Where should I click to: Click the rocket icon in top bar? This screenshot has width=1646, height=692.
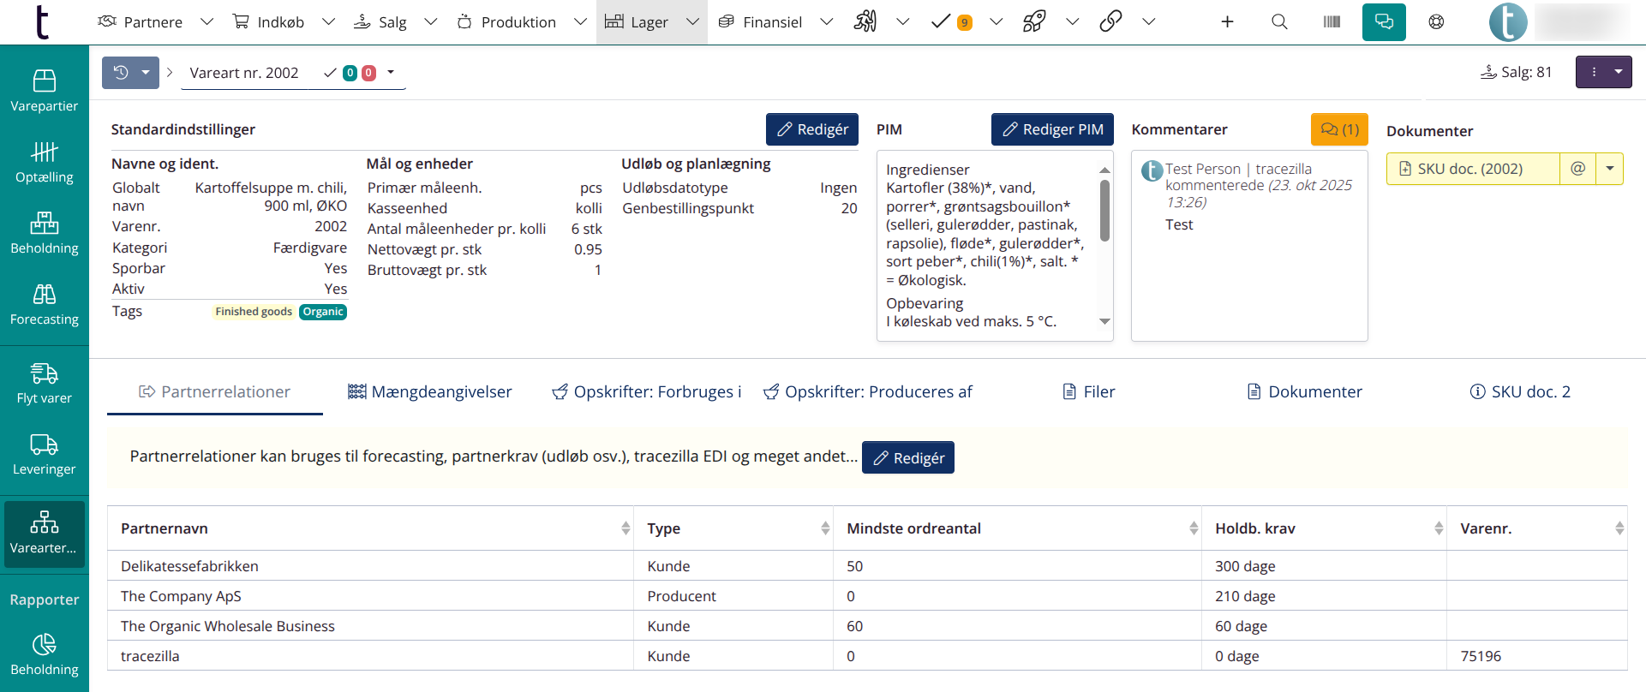coord(1034,22)
